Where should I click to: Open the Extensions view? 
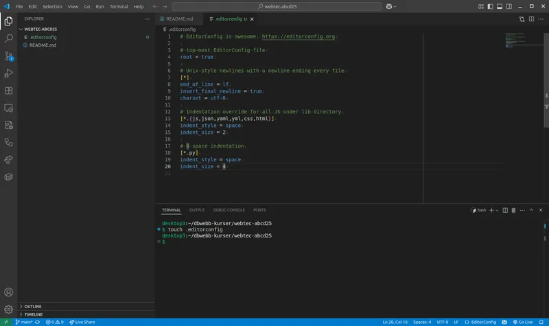click(9, 91)
